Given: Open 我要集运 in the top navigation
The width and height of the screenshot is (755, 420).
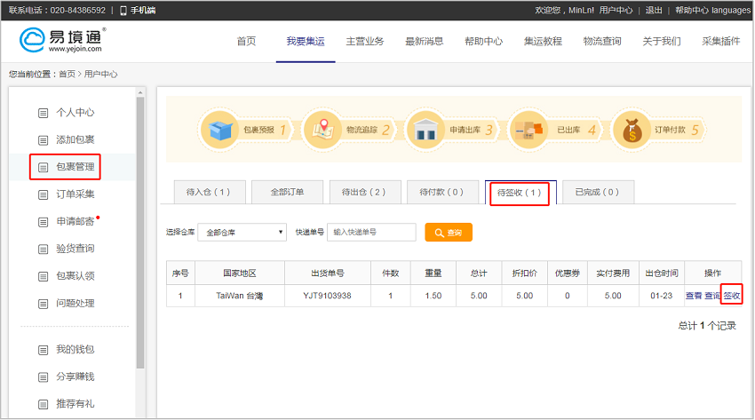Looking at the screenshot, I should coord(306,42).
